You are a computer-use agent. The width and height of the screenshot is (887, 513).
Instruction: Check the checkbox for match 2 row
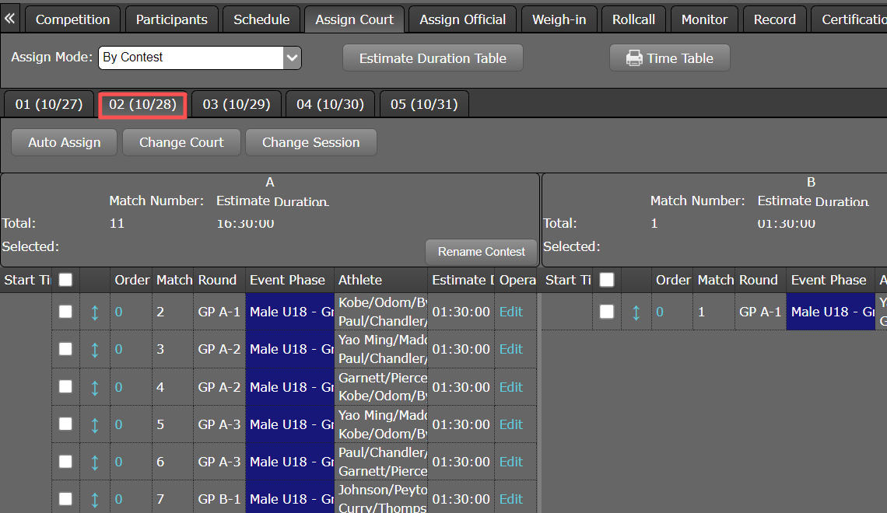pos(66,312)
